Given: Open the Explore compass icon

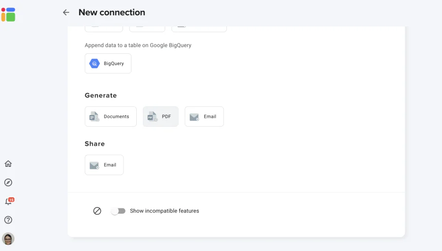Looking at the screenshot, I should [x=8, y=183].
